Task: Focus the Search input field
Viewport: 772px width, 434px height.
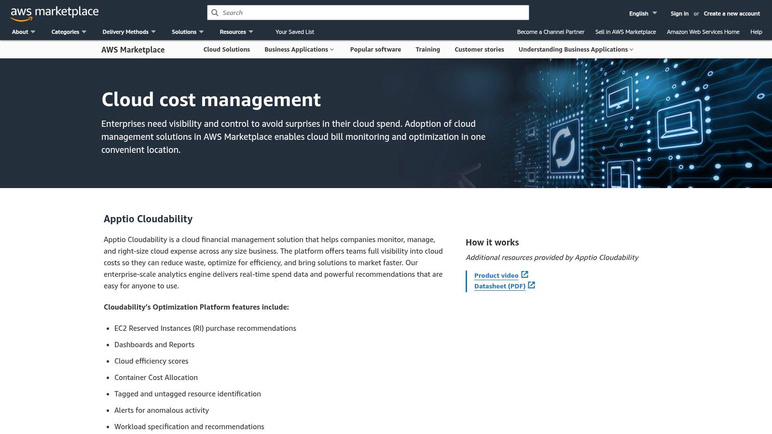Action: (x=368, y=13)
